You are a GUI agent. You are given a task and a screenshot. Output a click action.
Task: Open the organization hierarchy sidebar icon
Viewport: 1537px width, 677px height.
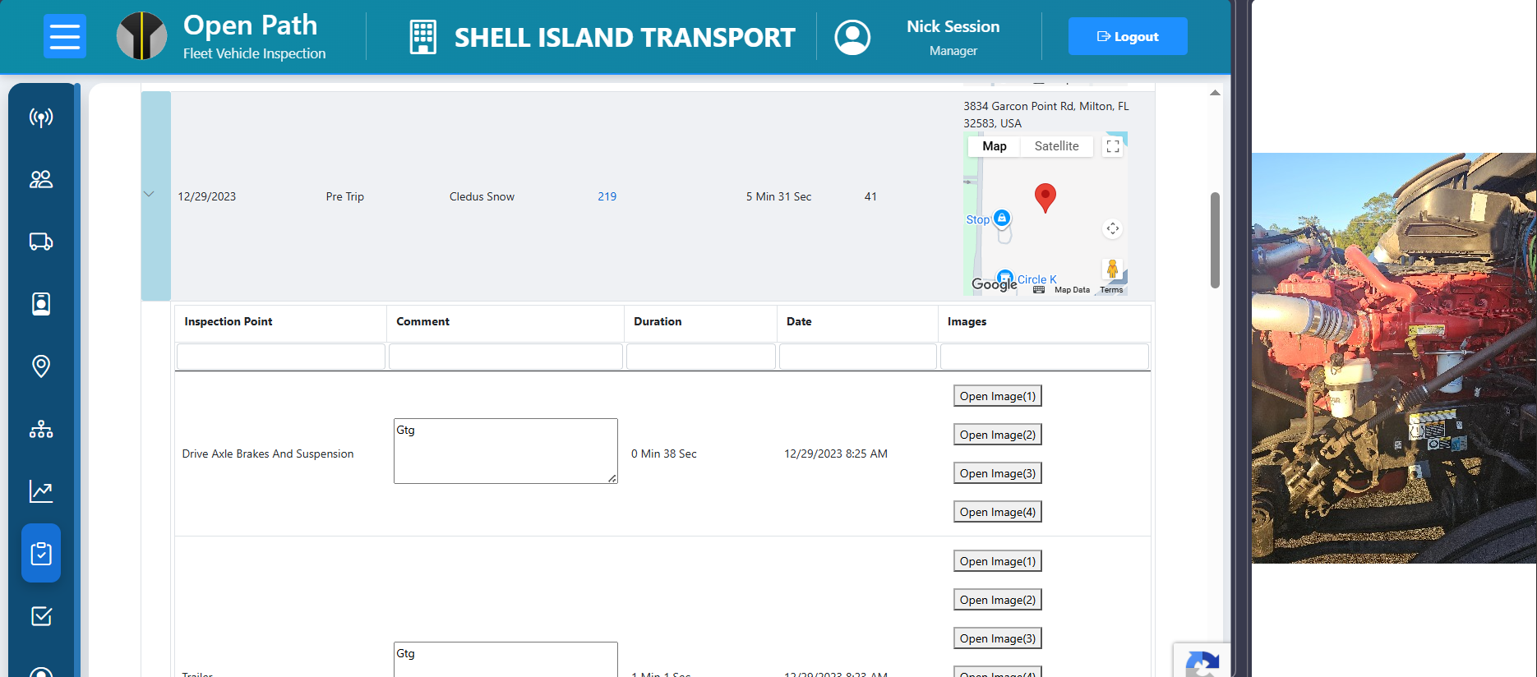[41, 429]
